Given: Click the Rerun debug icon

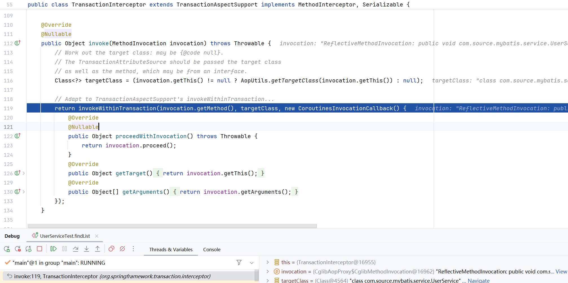Looking at the screenshot, I should pos(7,249).
